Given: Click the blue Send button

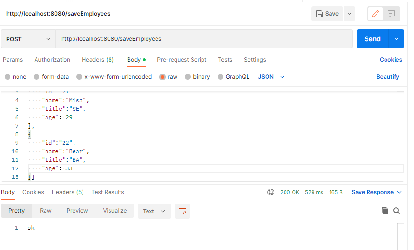Looking at the screenshot, I should tap(372, 39).
